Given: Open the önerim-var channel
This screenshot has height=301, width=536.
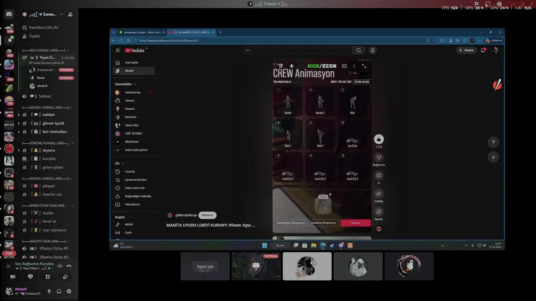Looking at the screenshot, I should tap(48, 194).
